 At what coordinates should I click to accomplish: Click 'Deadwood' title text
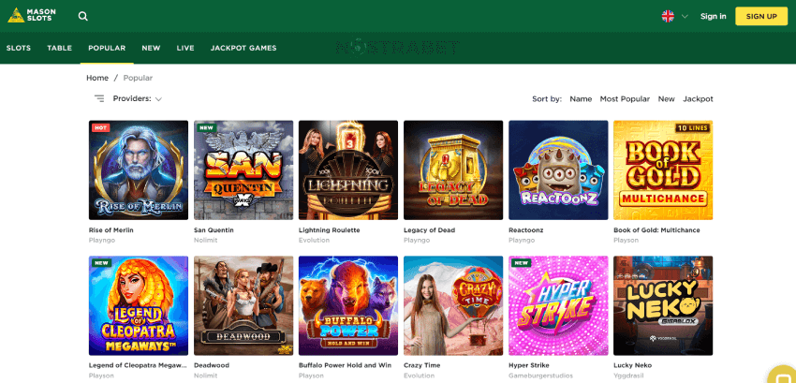(212, 365)
